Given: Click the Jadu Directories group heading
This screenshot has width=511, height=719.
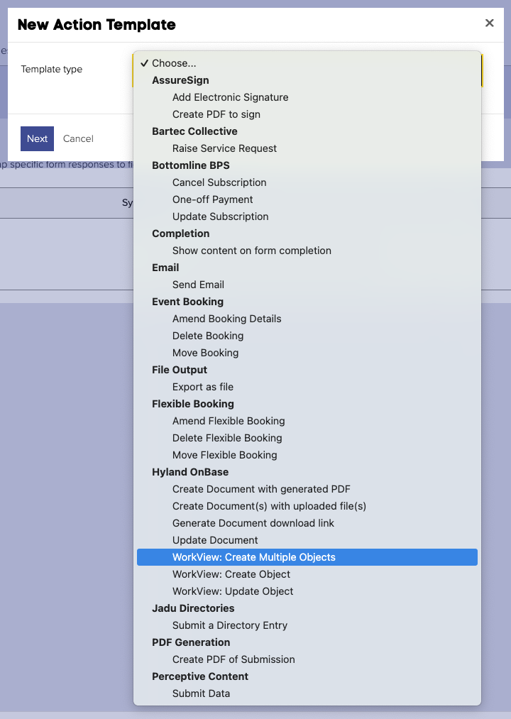Looking at the screenshot, I should point(193,608).
